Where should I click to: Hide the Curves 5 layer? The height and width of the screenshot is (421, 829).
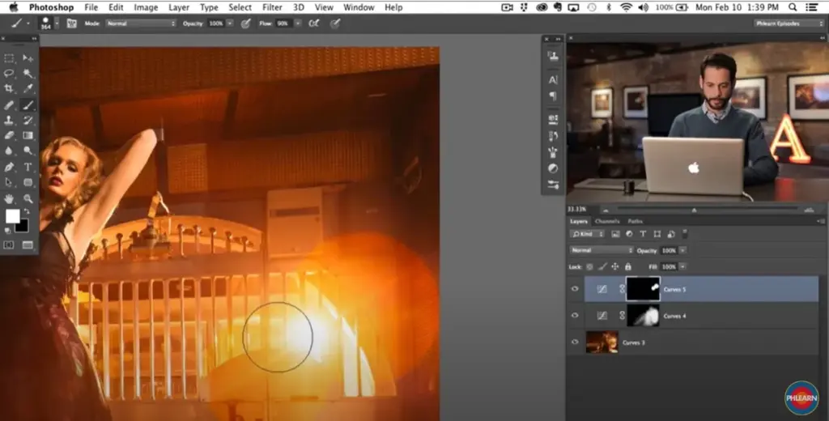(575, 289)
